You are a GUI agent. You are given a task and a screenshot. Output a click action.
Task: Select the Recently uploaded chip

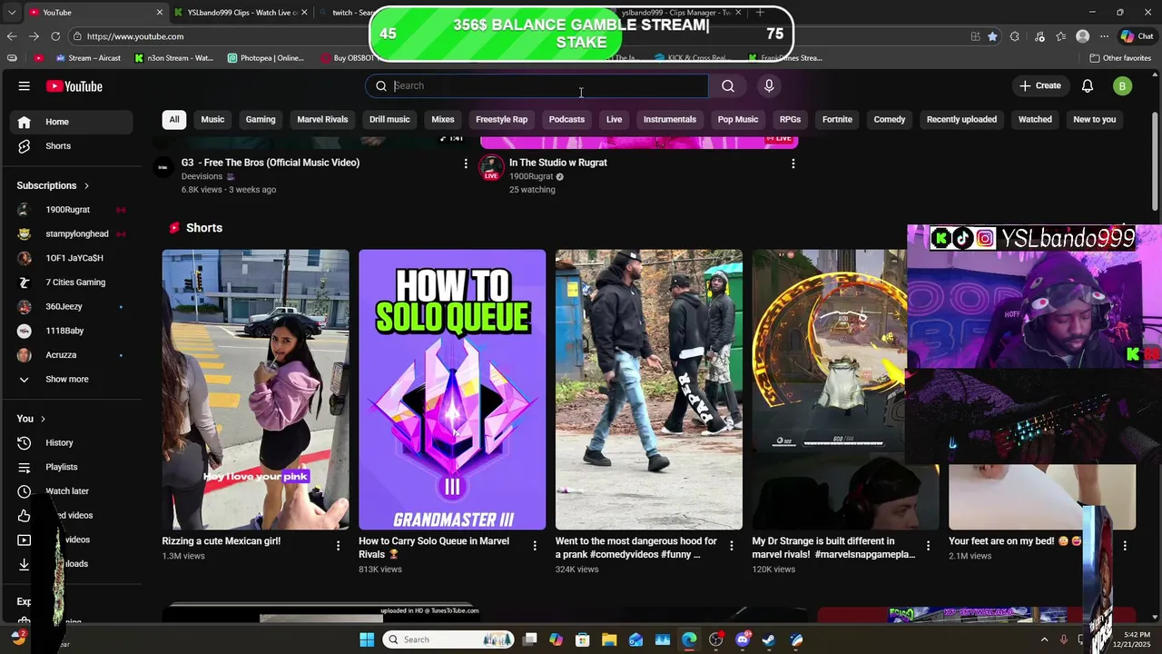(961, 120)
